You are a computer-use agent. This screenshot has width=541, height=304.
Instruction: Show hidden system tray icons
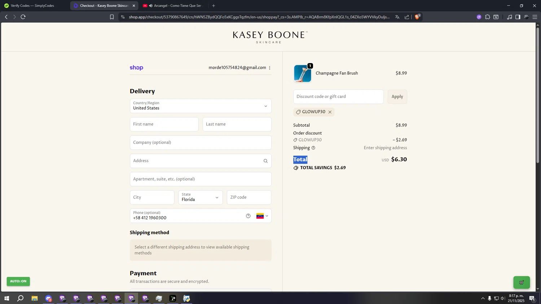(483, 298)
